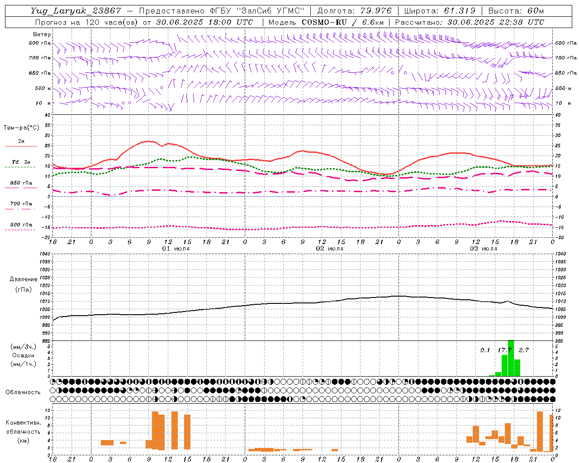Click the pressure curve's small bump on 03 июля
Image resolution: width=579 pixels, height=463 pixels.
[508, 301]
